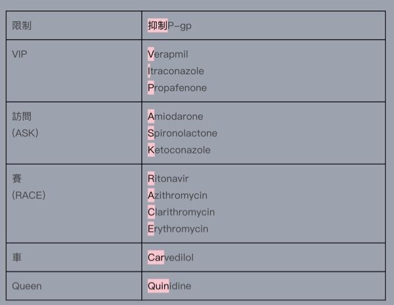The image size is (394, 305).
Task: Click the 車 label cell
Action: [x=17, y=258]
